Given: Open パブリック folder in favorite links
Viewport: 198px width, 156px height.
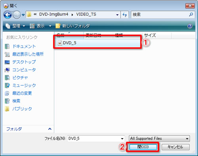Looking at the screenshot, I should pos(22,109).
